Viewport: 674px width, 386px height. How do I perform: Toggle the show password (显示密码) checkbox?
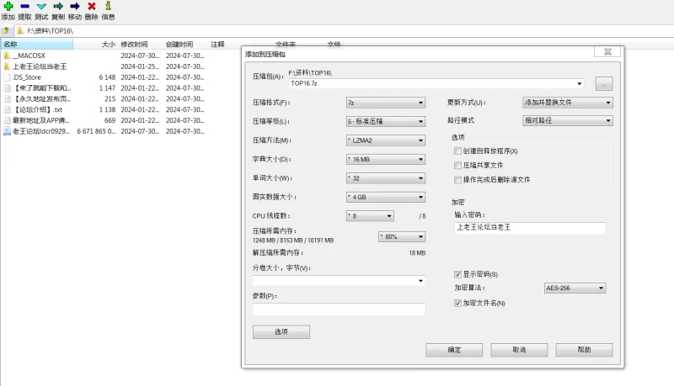coord(457,274)
